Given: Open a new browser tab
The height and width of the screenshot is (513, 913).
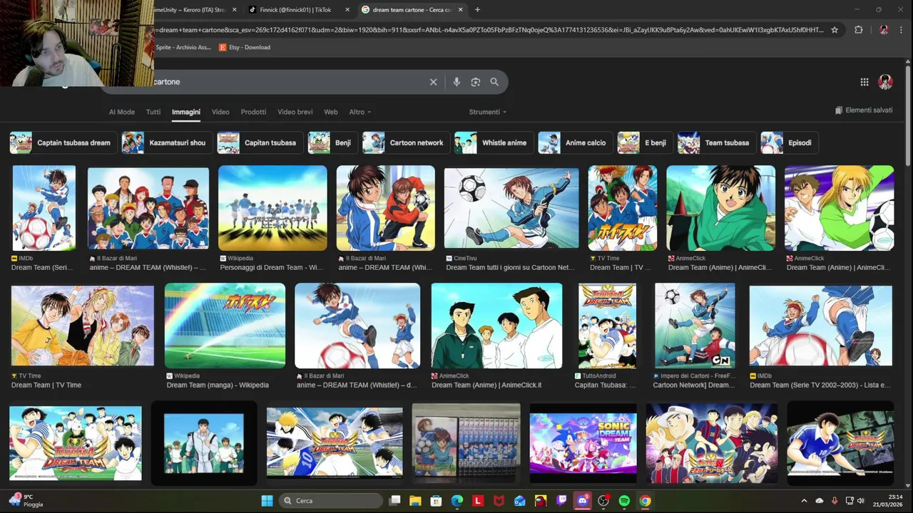Looking at the screenshot, I should [x=477, y=10].
